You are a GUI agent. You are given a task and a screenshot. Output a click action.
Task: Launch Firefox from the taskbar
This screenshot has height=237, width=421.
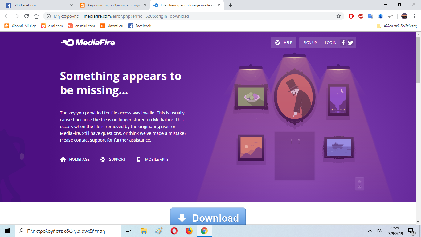[189, 231]
